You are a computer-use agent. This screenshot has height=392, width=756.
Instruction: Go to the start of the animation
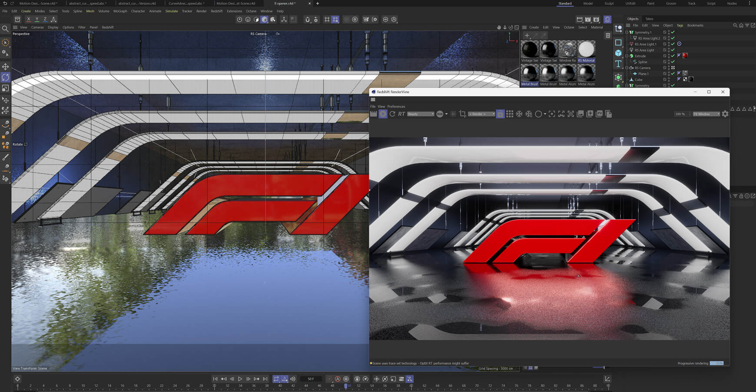tap(215, 379)
